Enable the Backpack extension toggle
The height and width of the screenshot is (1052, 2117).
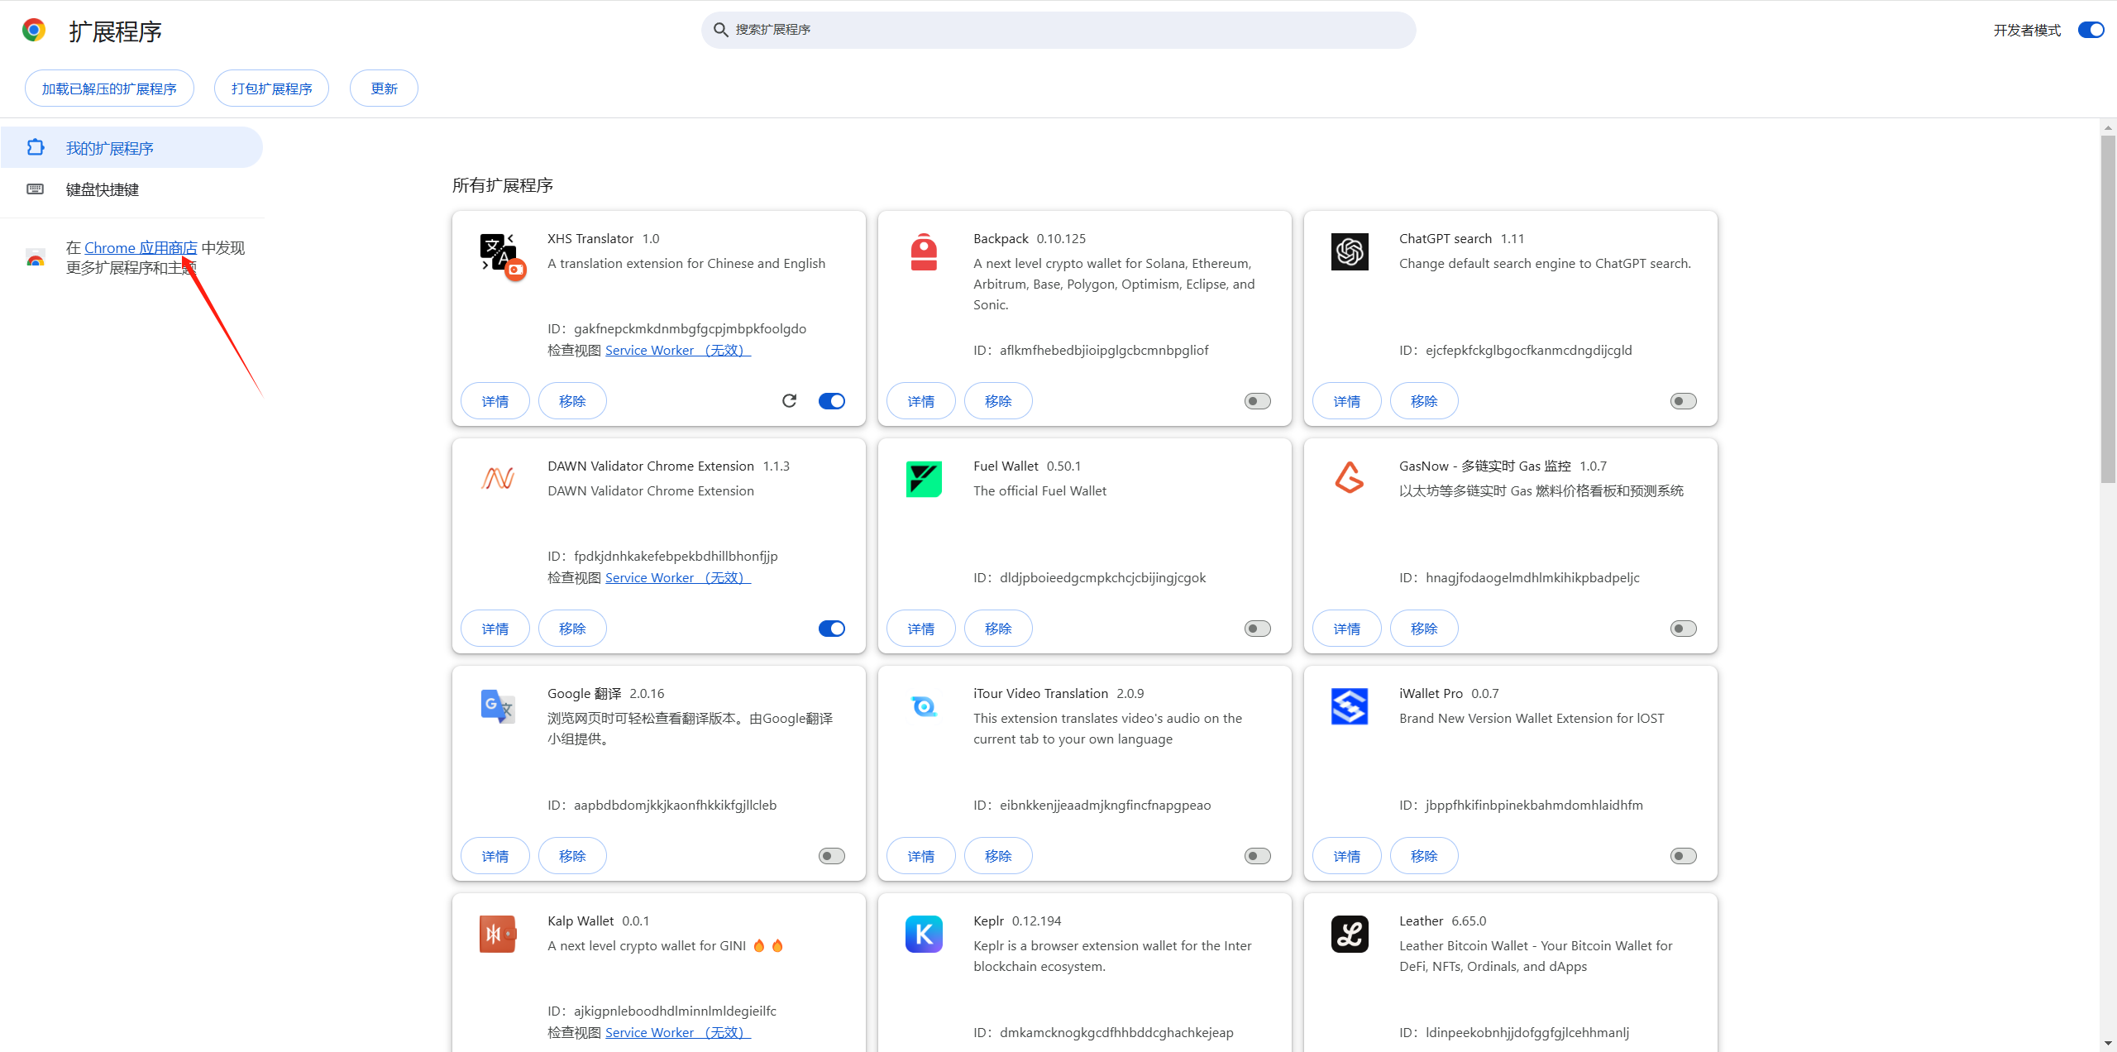click(1258, 401)
